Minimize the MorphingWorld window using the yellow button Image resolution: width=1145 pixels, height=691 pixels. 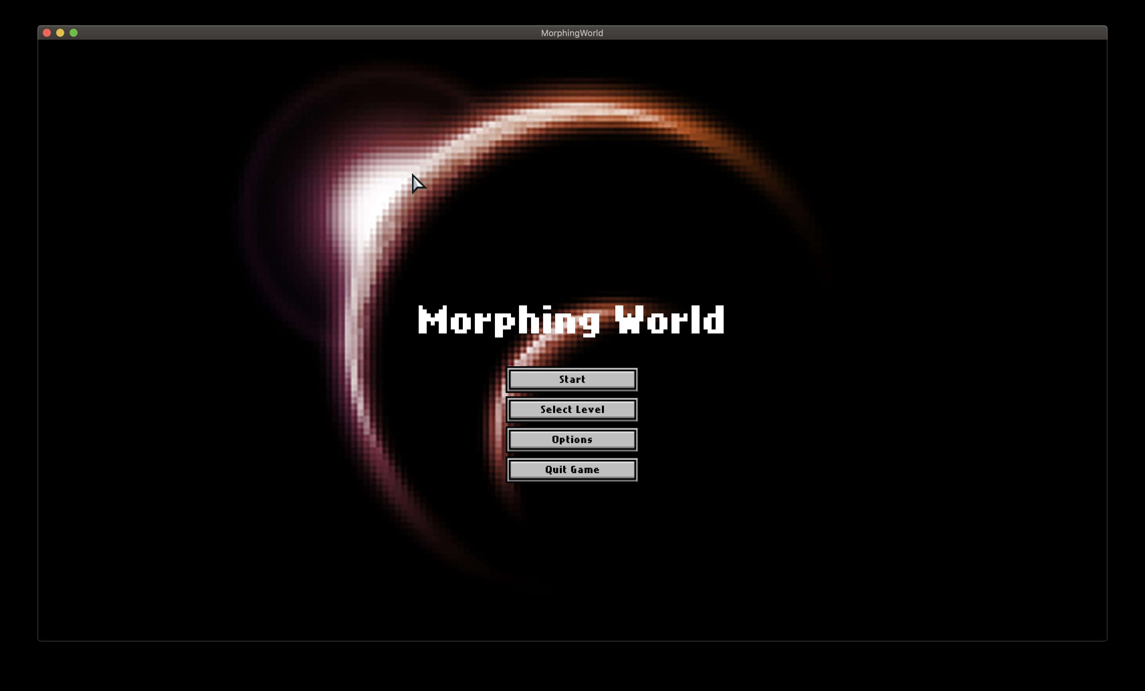[61, 32]
